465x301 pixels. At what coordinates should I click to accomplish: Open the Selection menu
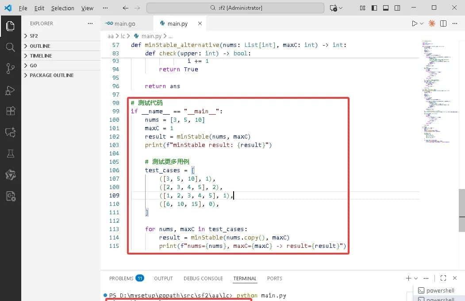click(x=62, y=8)
